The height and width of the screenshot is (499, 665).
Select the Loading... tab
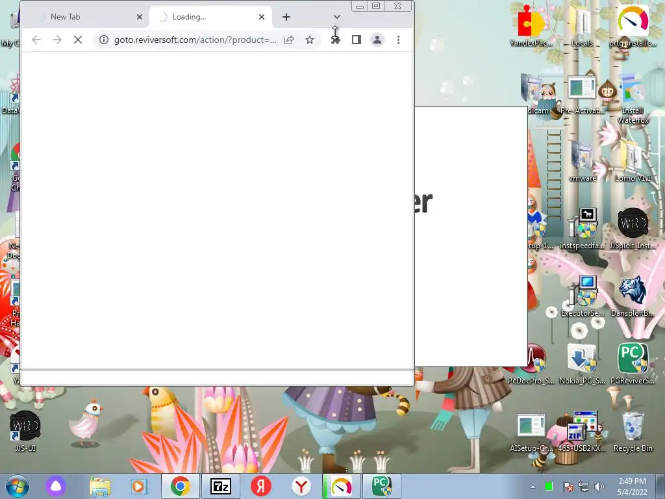pos(211,17)
